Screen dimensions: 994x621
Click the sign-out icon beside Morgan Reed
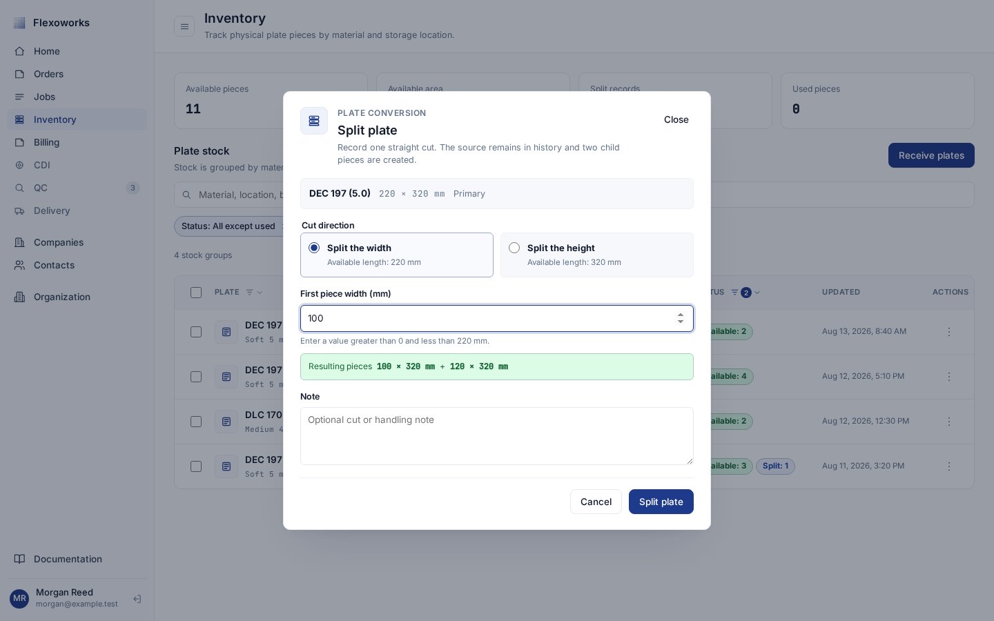tap(137, 599)
